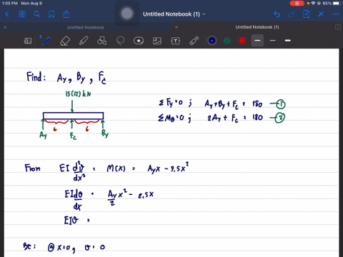Tap the center recording indicator circle
The width and height of the screenshot is (343, 257).
click(x=127, y=14)
